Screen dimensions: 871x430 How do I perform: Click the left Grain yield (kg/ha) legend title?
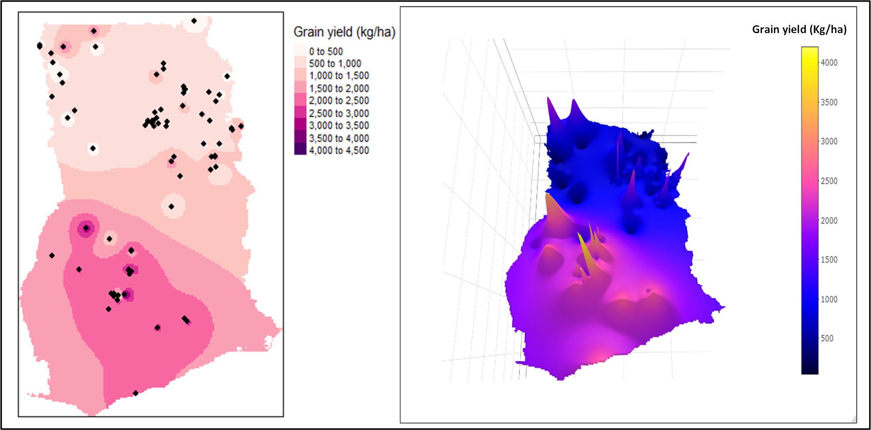coord(344,32)
